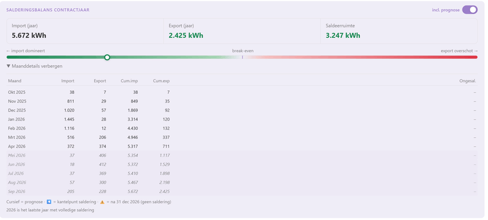Click the Ongesal. column header

click(x=468, y=81)
